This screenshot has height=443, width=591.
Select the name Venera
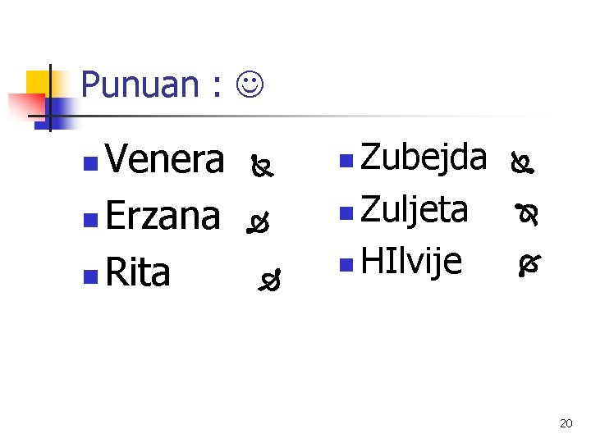click(x=164, y=160)
